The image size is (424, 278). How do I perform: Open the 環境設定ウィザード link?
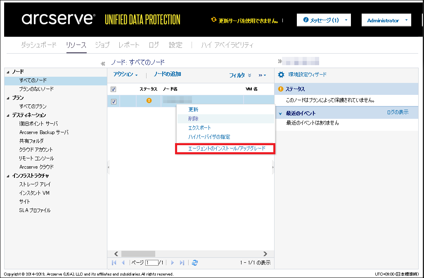click(308, 75)
